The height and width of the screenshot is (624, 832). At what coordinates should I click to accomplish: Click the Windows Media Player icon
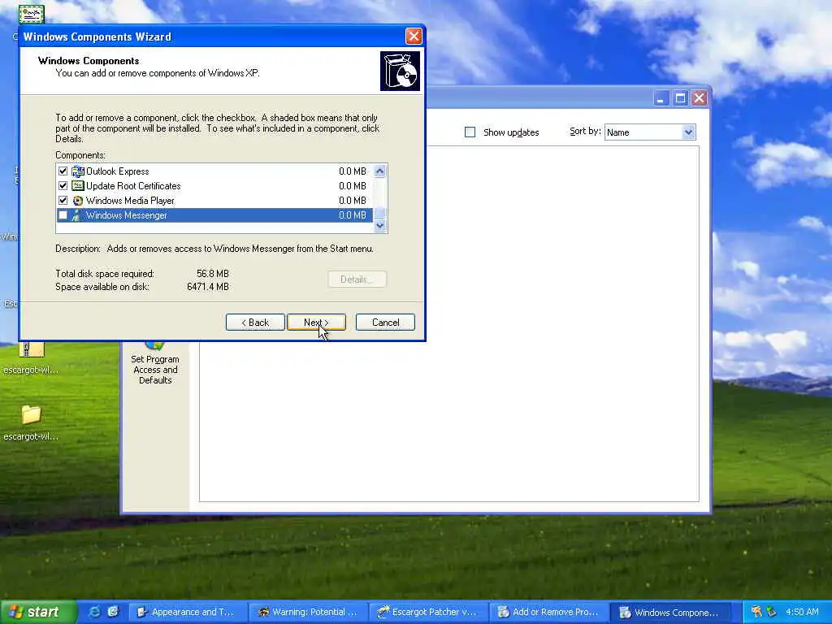pos(78,201)
